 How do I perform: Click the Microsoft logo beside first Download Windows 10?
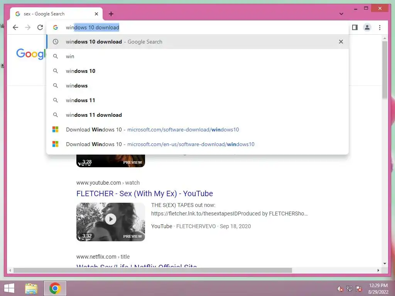click(56, 129)
